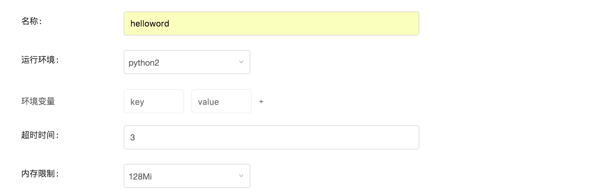Click the environment variable key field
Viewport: 590px width, 194px height.
(x=154, y=101)
